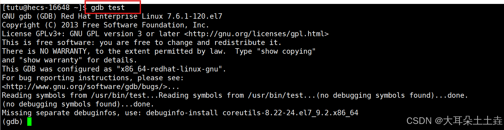
Task: Click the "show warranty" text
Action: 51,60
